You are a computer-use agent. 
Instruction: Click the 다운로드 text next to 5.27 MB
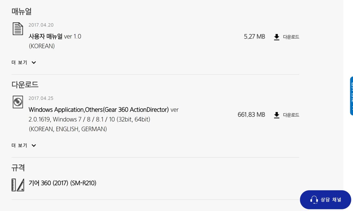coord(291,37)
